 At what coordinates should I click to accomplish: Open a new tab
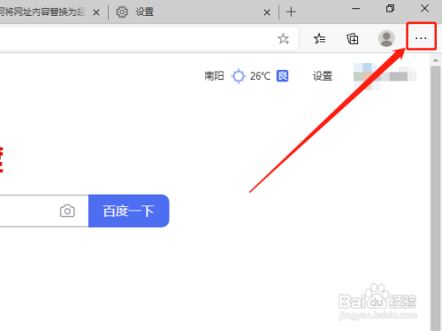pyautogui.click(x=291, y=12)
